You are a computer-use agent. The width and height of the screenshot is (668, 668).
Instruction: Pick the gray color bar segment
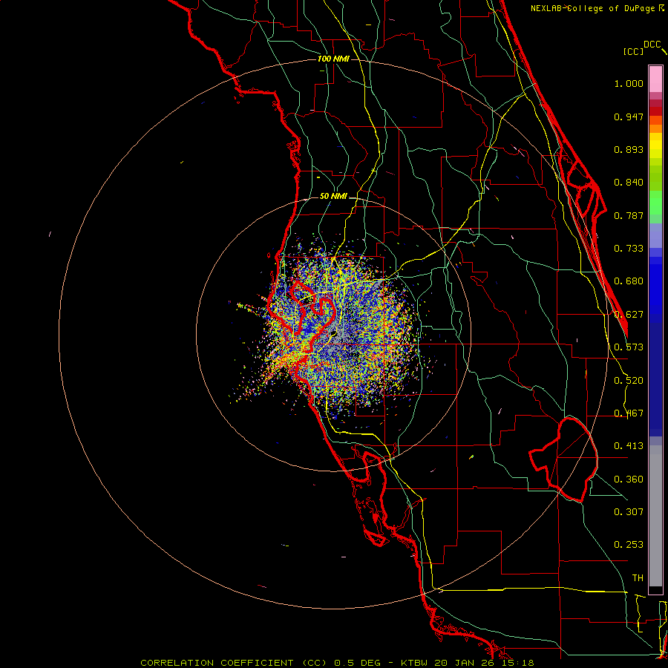click(x=655, y=516)
